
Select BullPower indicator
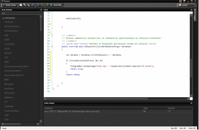(x=9, y=97)
